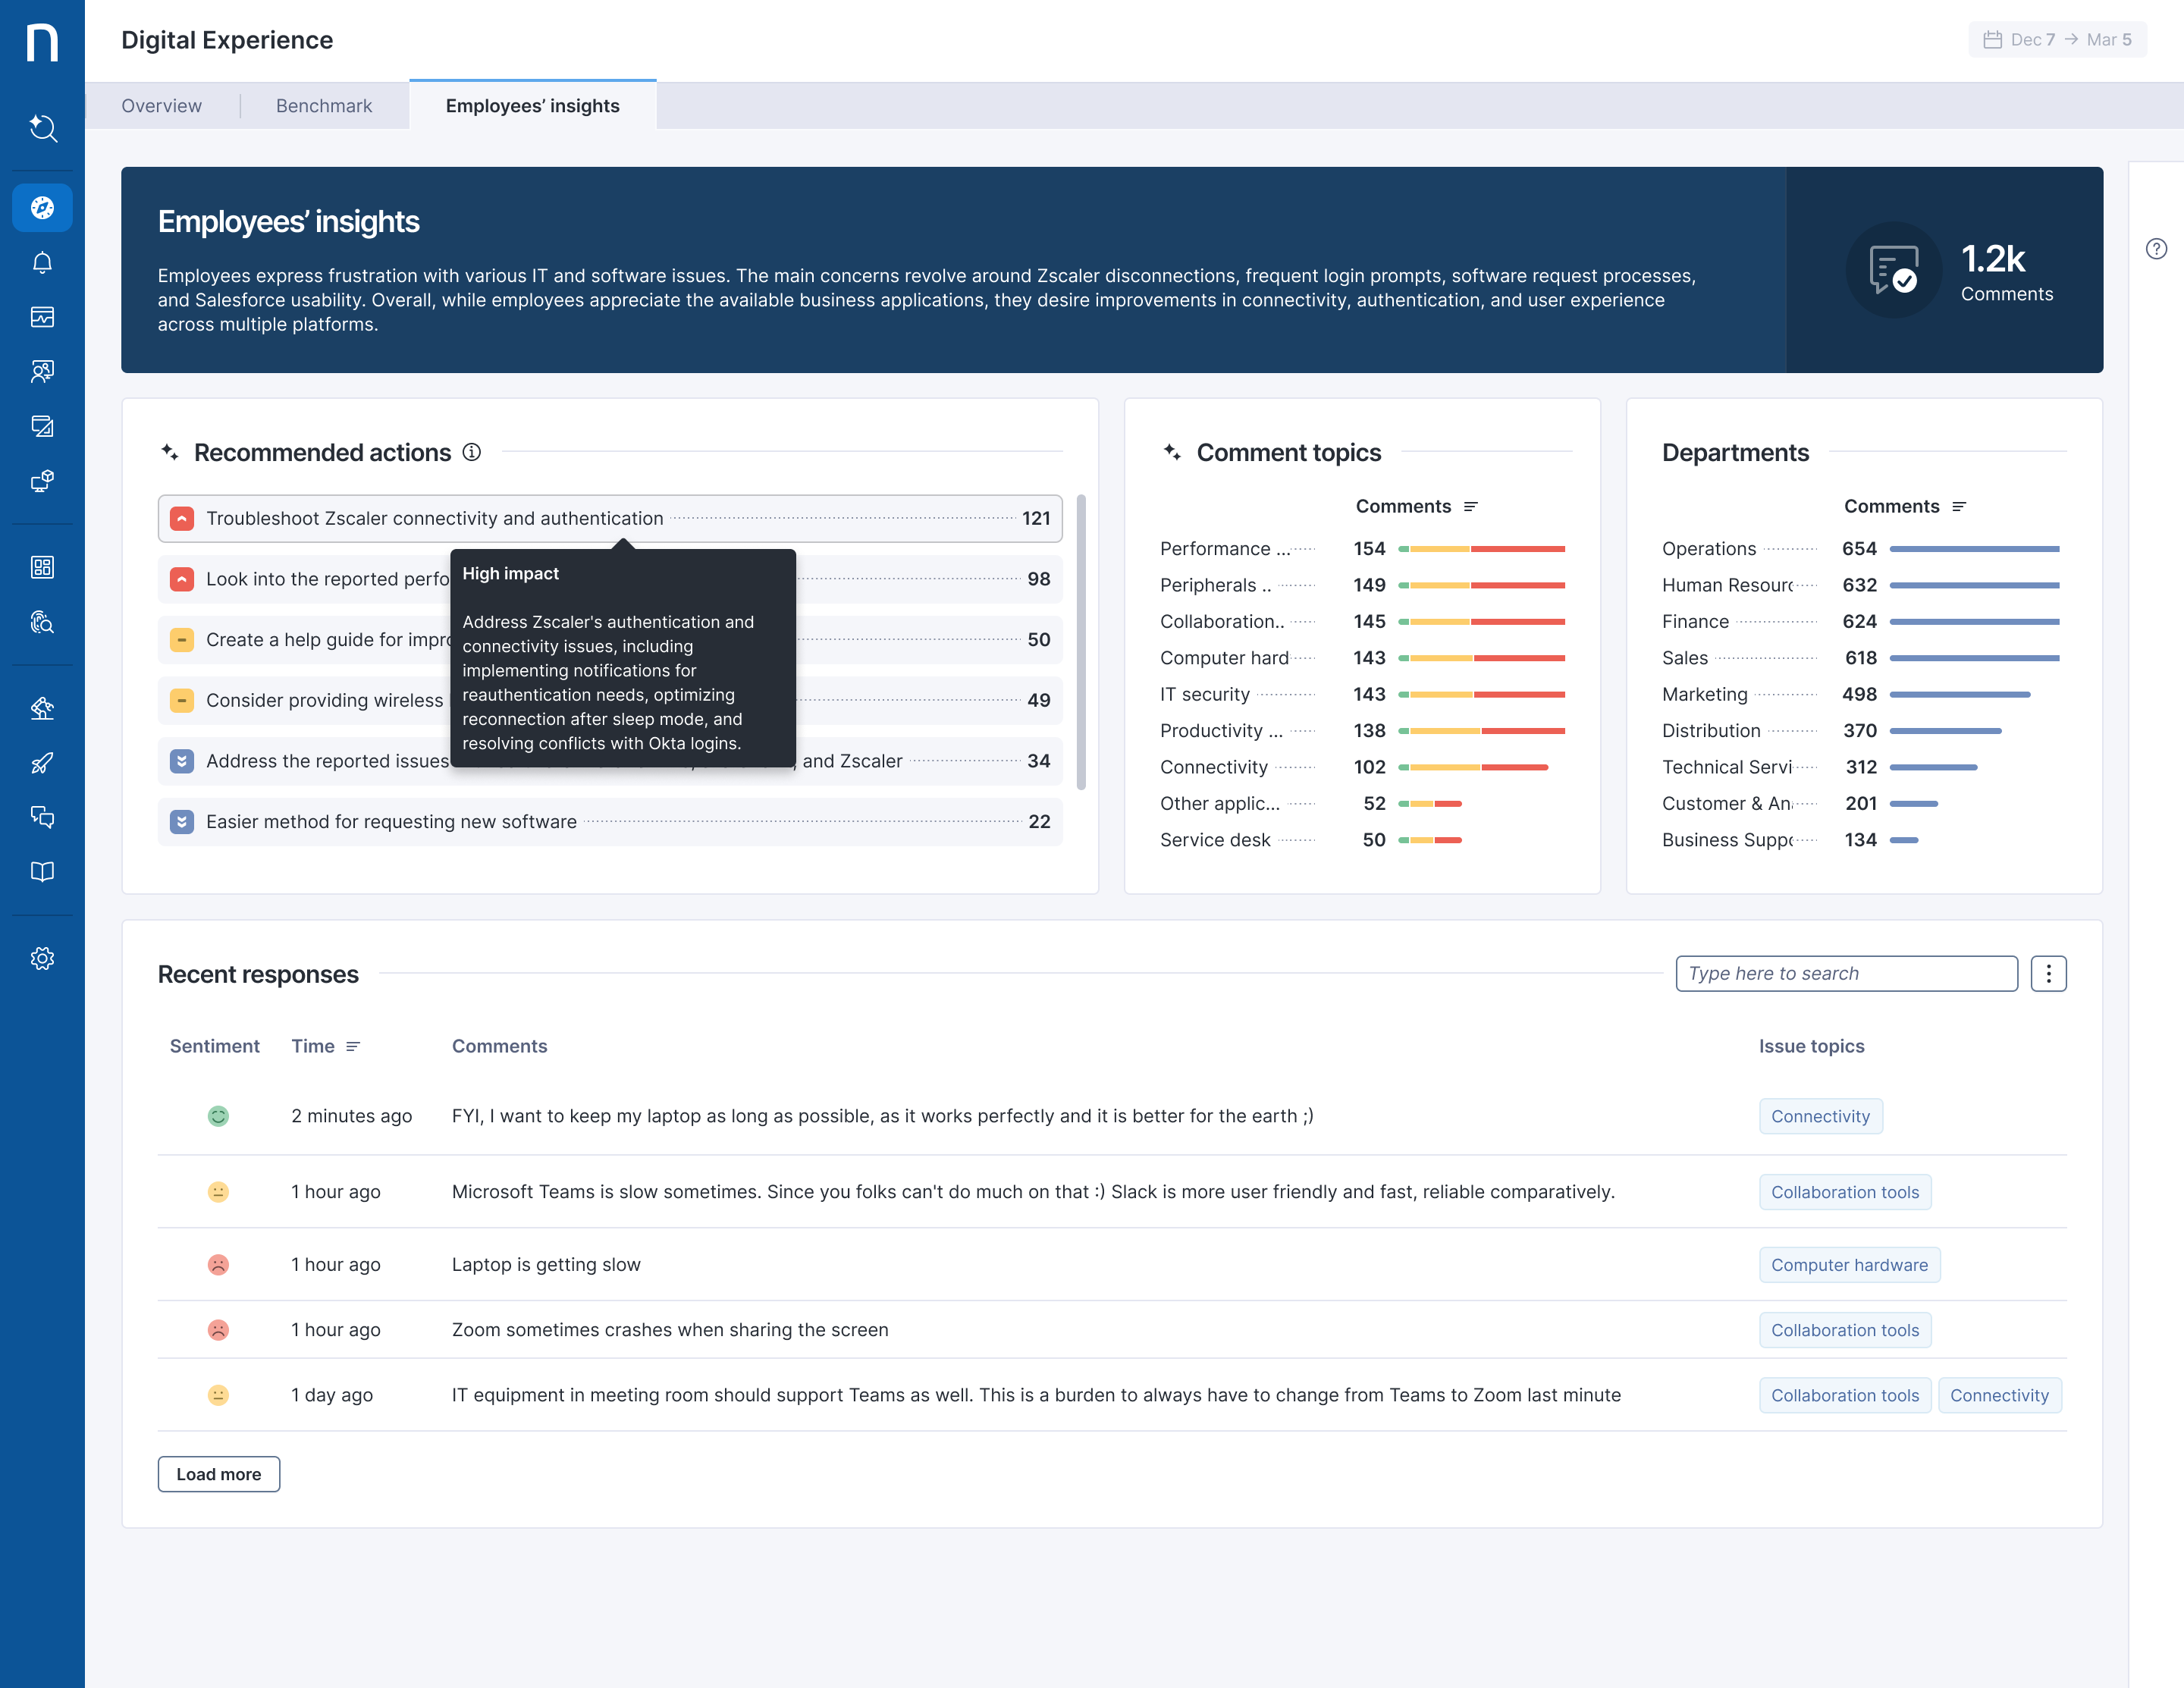Open the alerts bell icon in sidebar
2184x1688 pixels.
42,263
